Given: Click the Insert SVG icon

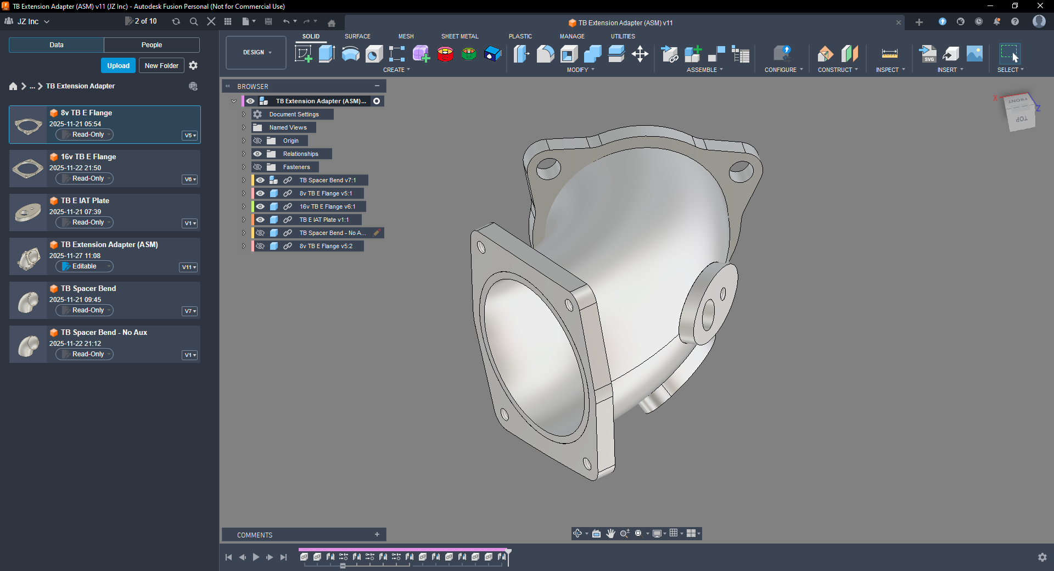Looking at the screenshot, I should (928, 54).
